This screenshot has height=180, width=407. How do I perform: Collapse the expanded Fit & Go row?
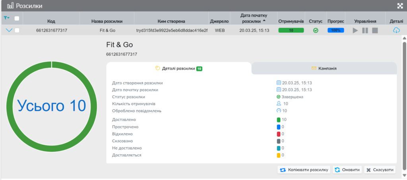9,30
